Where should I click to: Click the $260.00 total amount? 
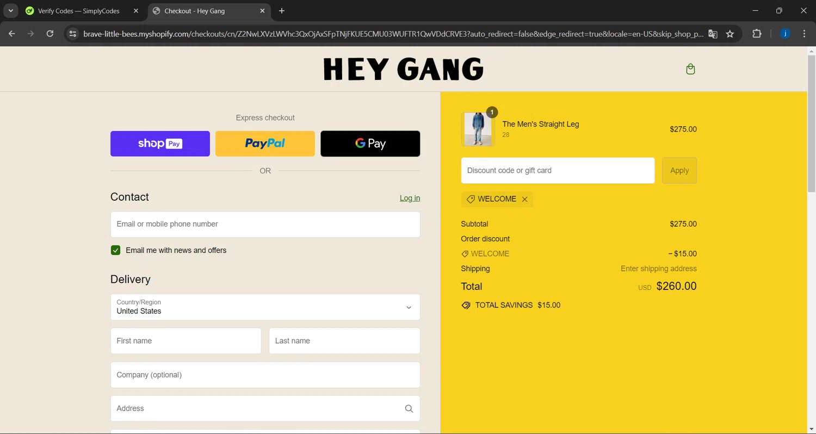(x=676, y=286)
